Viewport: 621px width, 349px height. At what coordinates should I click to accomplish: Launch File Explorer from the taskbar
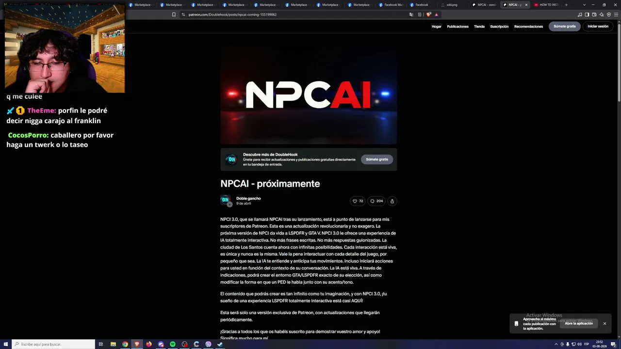(x=113, y=344)
